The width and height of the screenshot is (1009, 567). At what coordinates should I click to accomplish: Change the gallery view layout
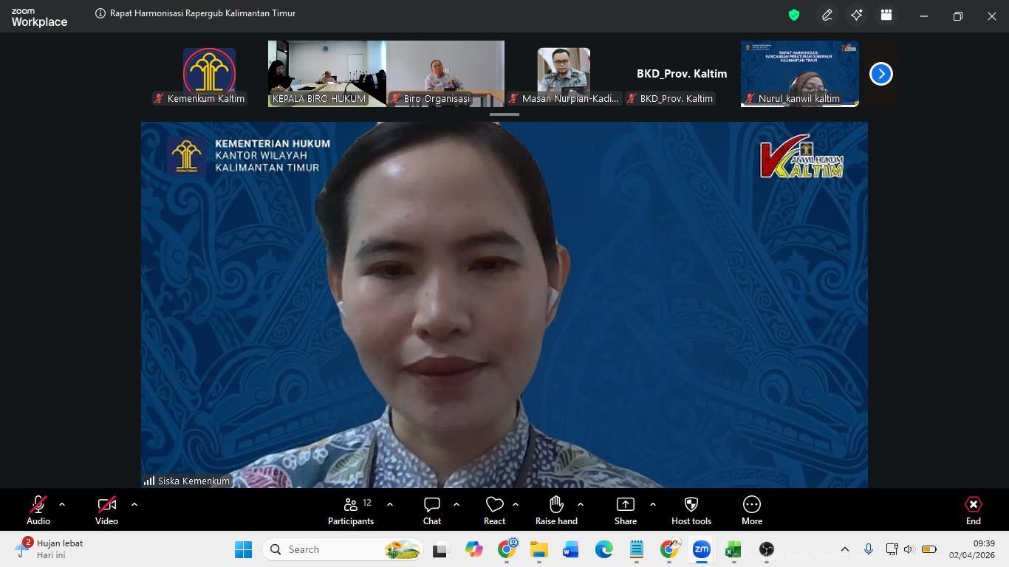[886, 15]
